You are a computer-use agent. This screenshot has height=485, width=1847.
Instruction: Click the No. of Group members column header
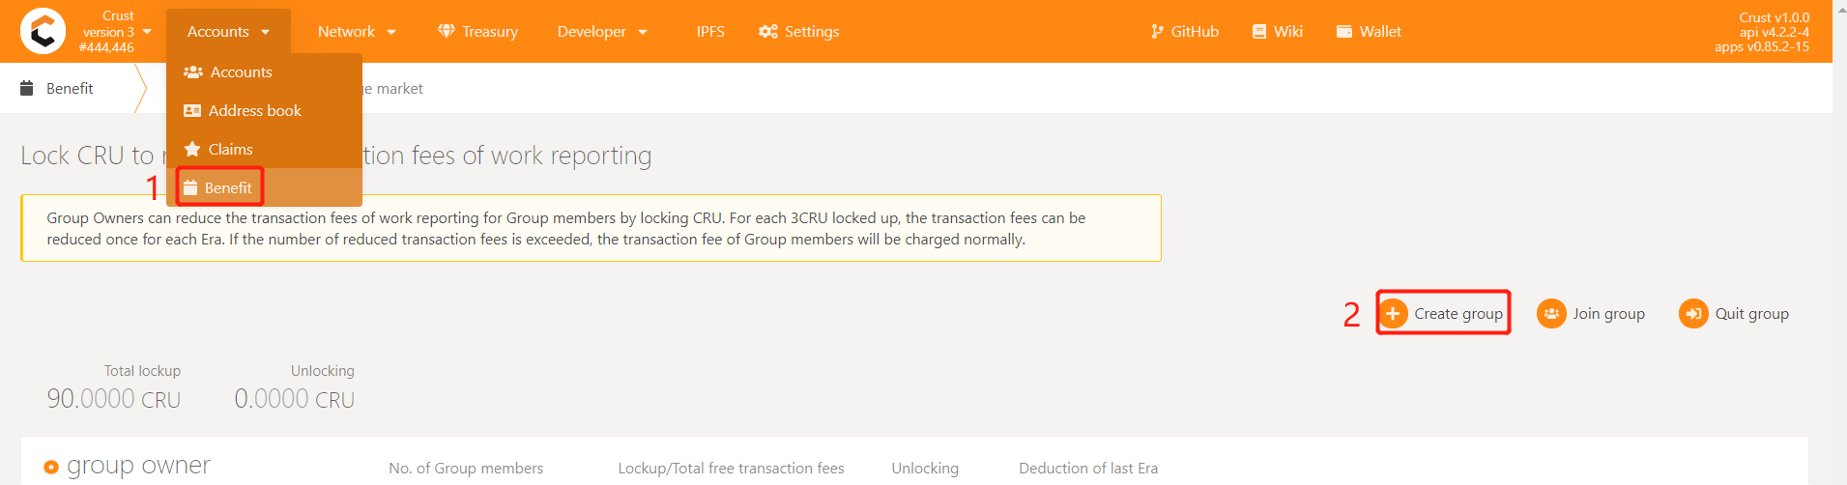tap(466, 469)
